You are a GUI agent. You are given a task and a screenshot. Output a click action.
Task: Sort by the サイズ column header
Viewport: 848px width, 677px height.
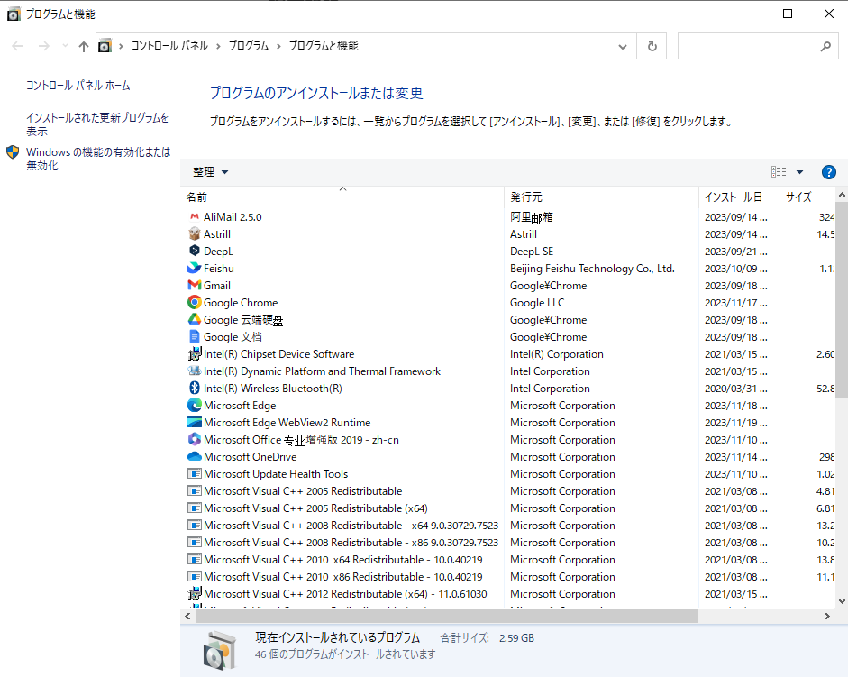click(x=808, y=197)
